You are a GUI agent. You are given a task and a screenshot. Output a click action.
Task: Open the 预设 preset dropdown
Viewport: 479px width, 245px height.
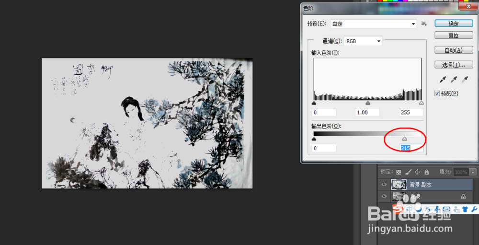click(374, 23)
